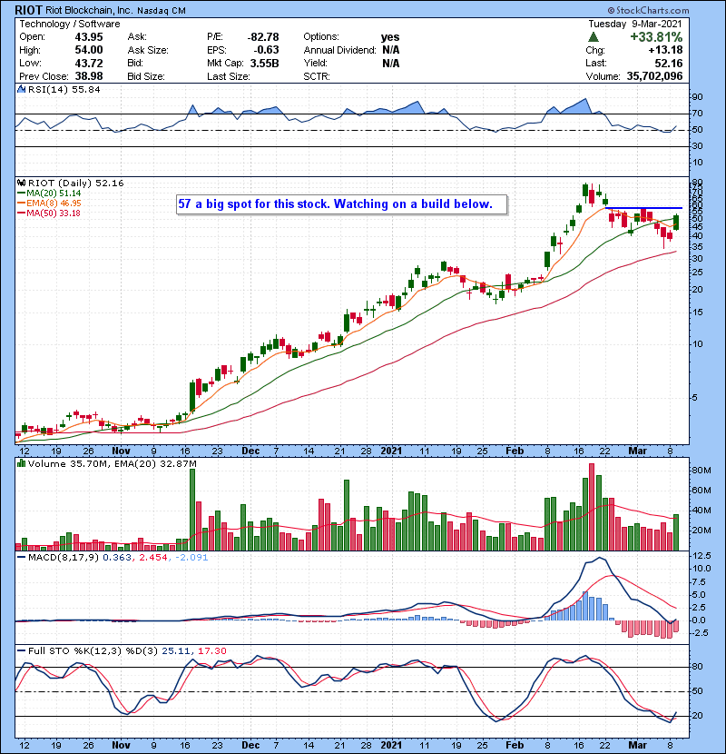
Task: Click the blue horizontal resistance line at 57
Action: (x=643, y=208)
